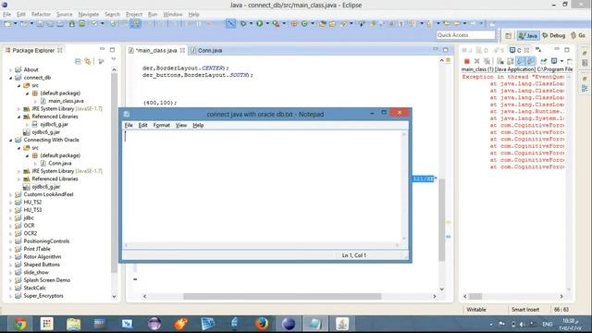Click the volume icon in system tray
Viewport: 592px width, 333px height.
click(x=522, y=325)
